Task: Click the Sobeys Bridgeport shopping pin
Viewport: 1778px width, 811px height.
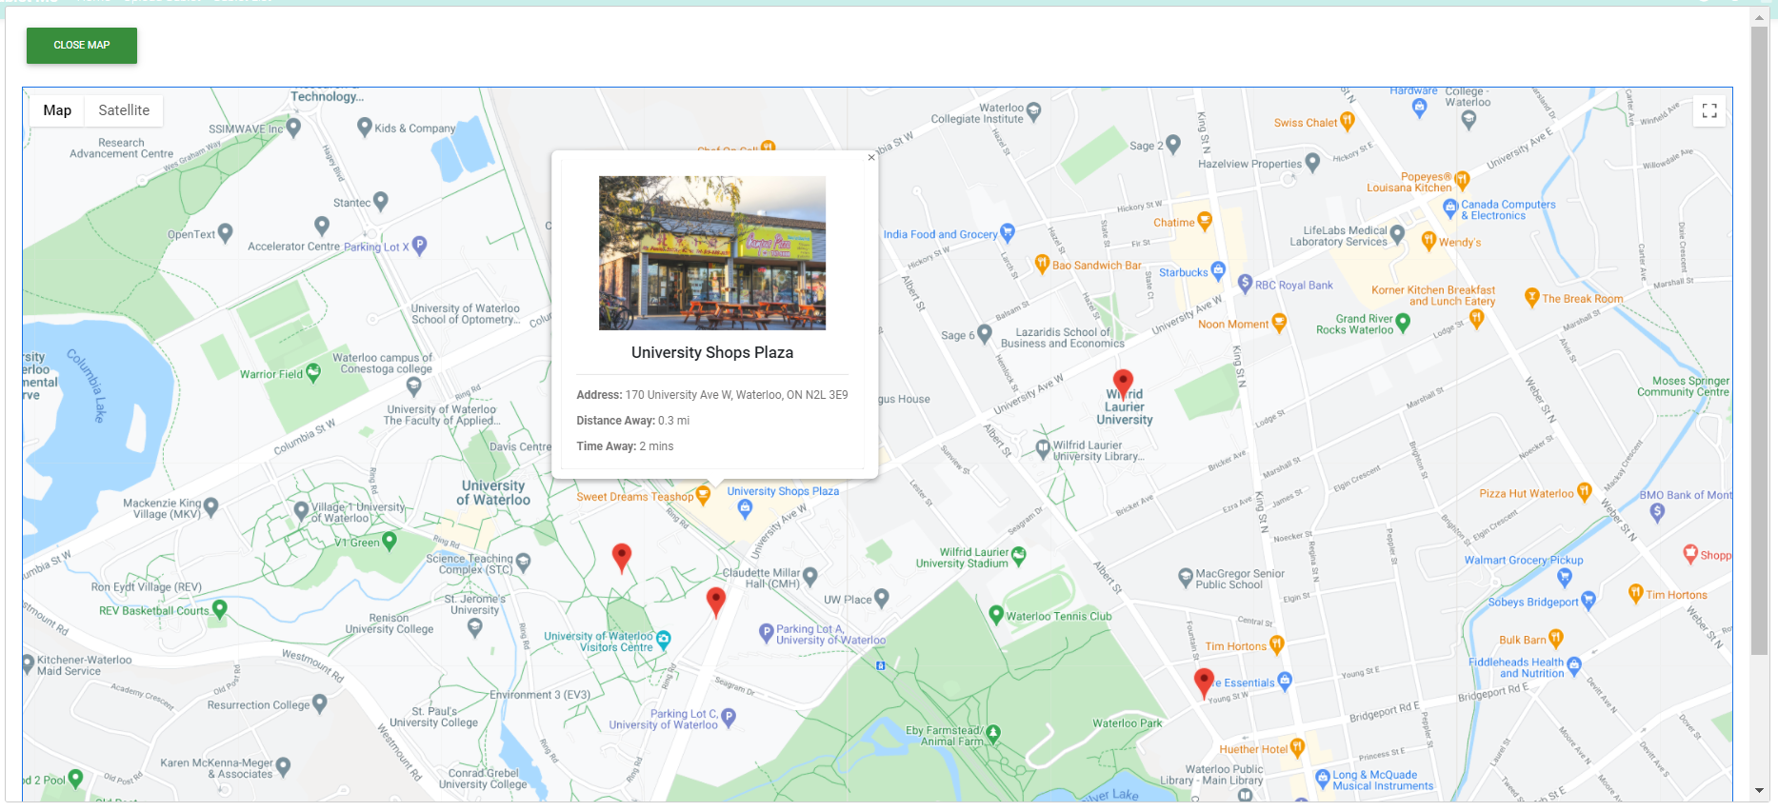Action: point(1588,600)
